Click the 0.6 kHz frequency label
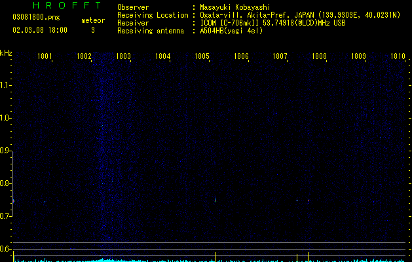The image size is (412, 262). point(5,249)
